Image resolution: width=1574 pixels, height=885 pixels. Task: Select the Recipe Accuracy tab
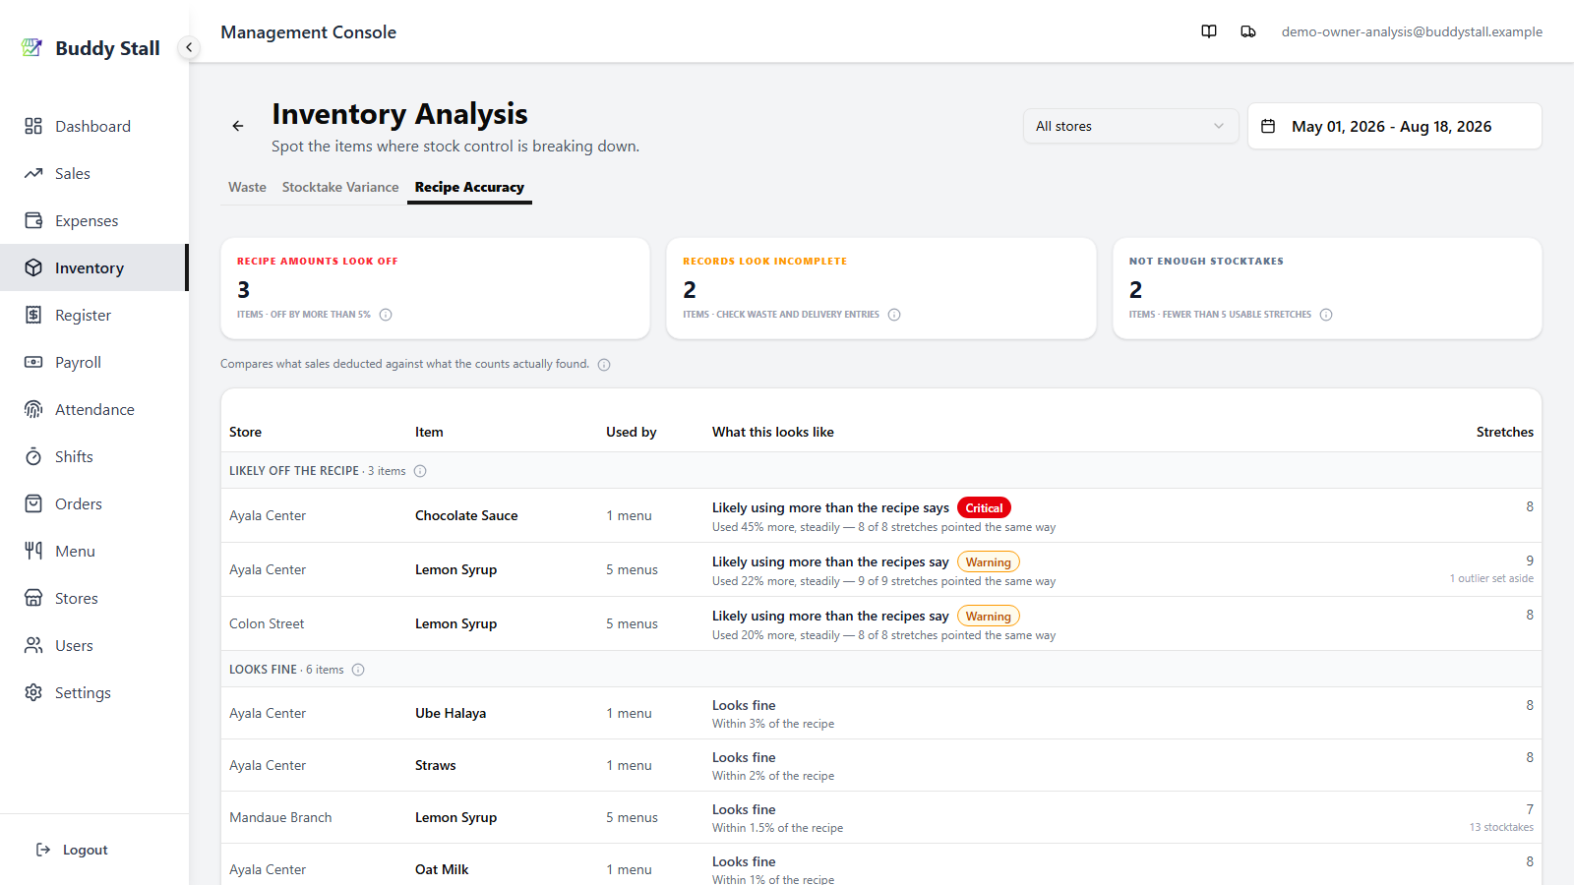[469, 187]
